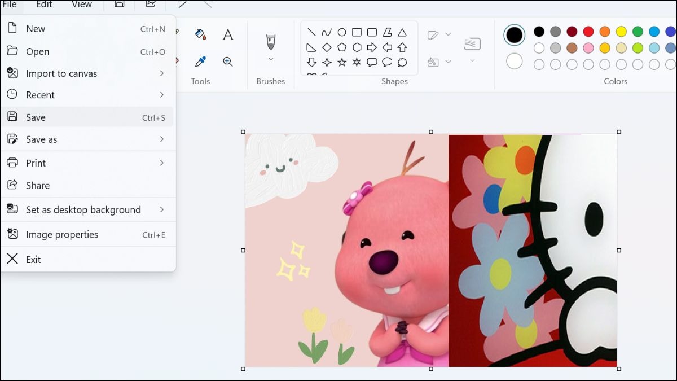The image size is (677, 381).
Task: Pick the dark gray palette swatch
Action: (x=556, y=32)
